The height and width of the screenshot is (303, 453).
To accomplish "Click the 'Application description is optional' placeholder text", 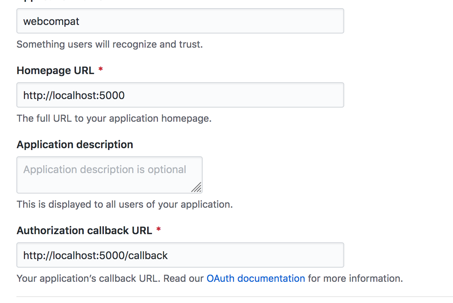I will (105, 170).
